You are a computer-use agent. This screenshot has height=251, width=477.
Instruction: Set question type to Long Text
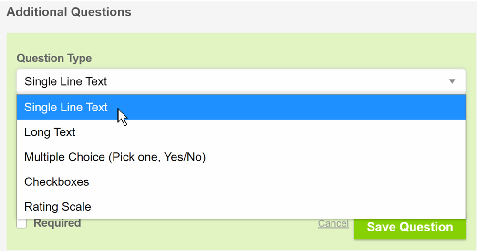point(50,132)
